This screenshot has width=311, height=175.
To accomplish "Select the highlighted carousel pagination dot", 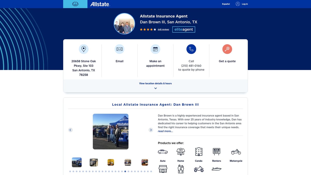I will [125, 171].
